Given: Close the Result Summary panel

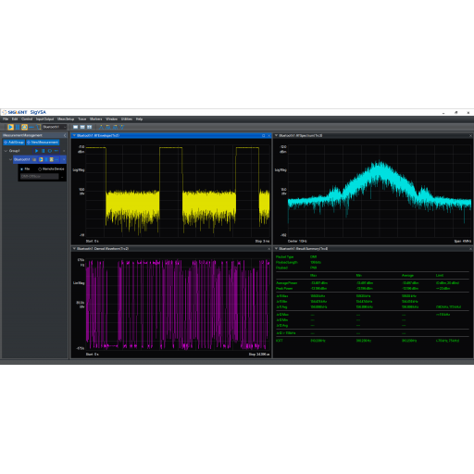Looking at the screenshot, I should [x=471, y=248].
